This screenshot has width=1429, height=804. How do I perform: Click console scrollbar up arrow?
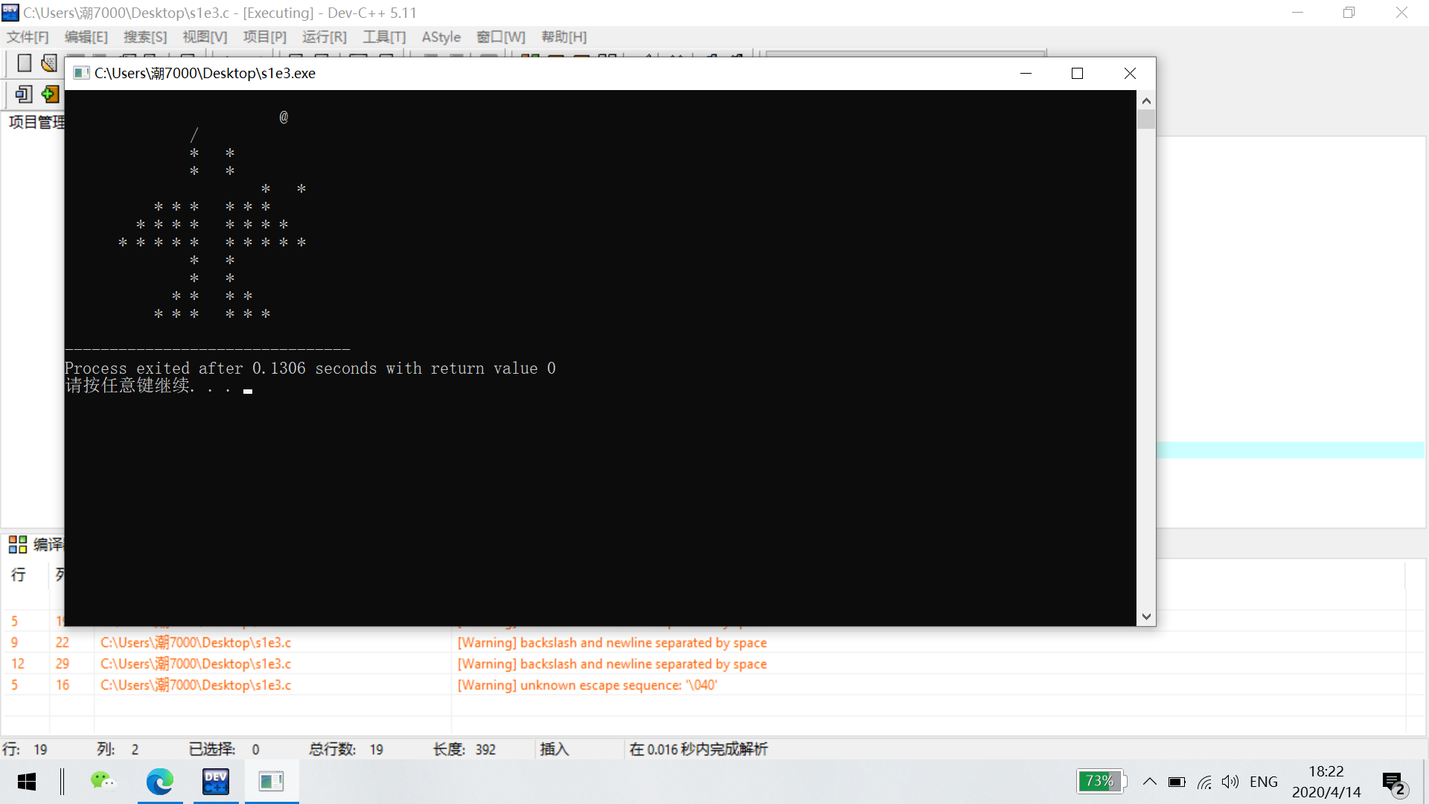(1146, 100)
